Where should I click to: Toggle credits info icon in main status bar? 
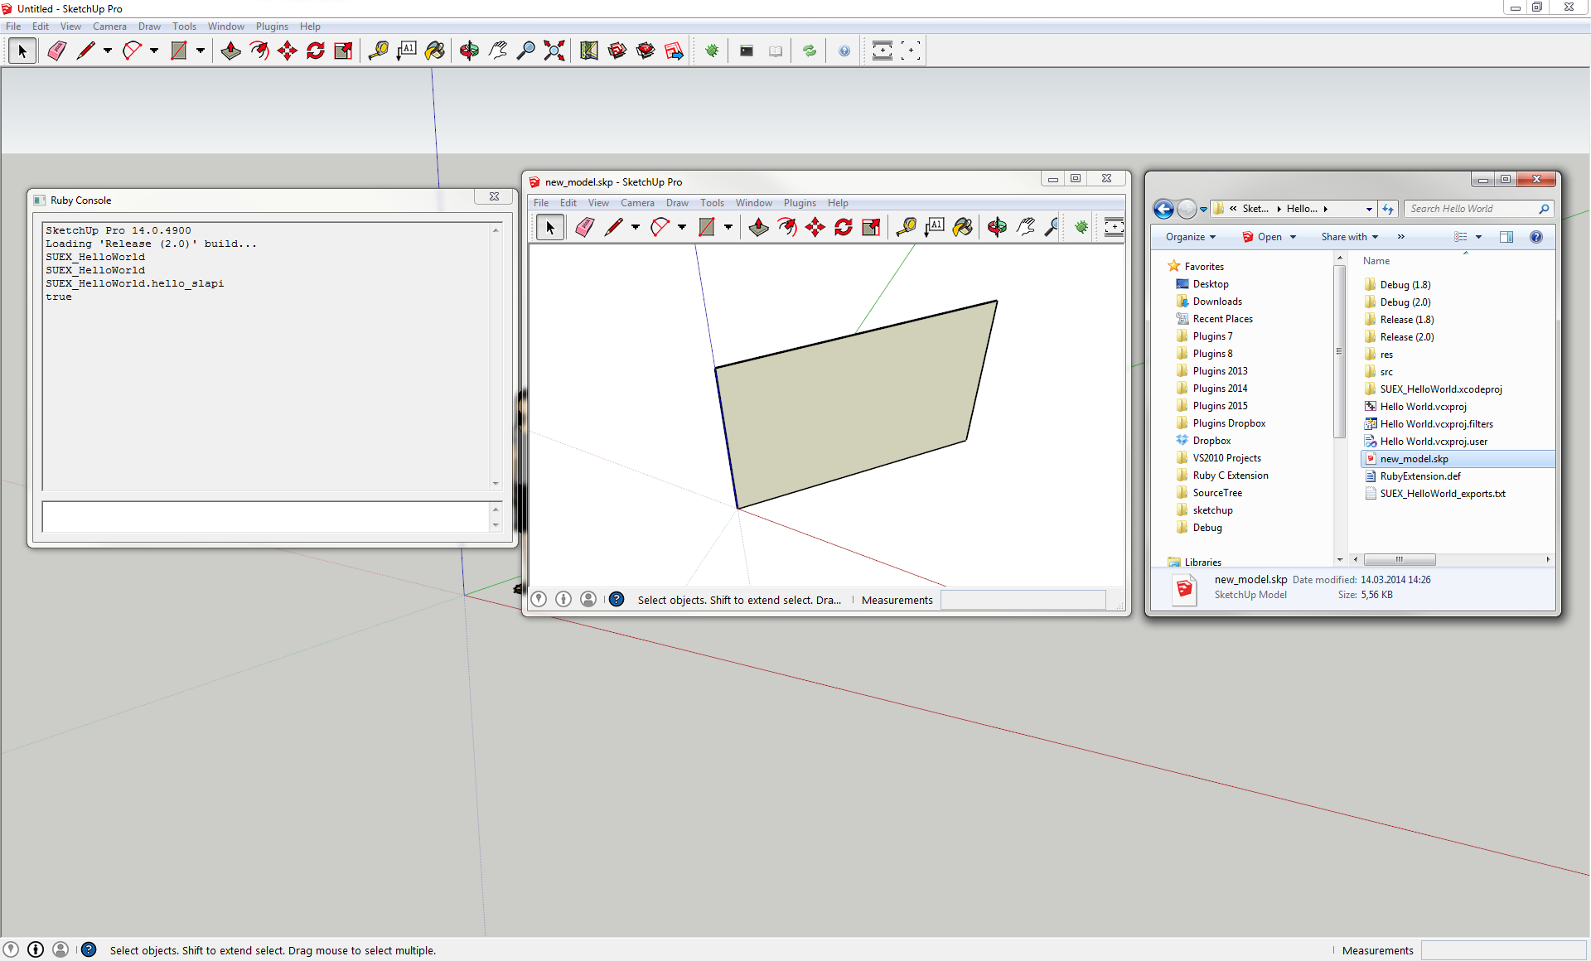(36, 949)
